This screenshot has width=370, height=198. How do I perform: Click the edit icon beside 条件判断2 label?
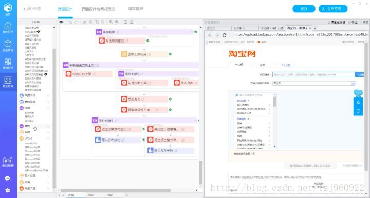(142, 74)
